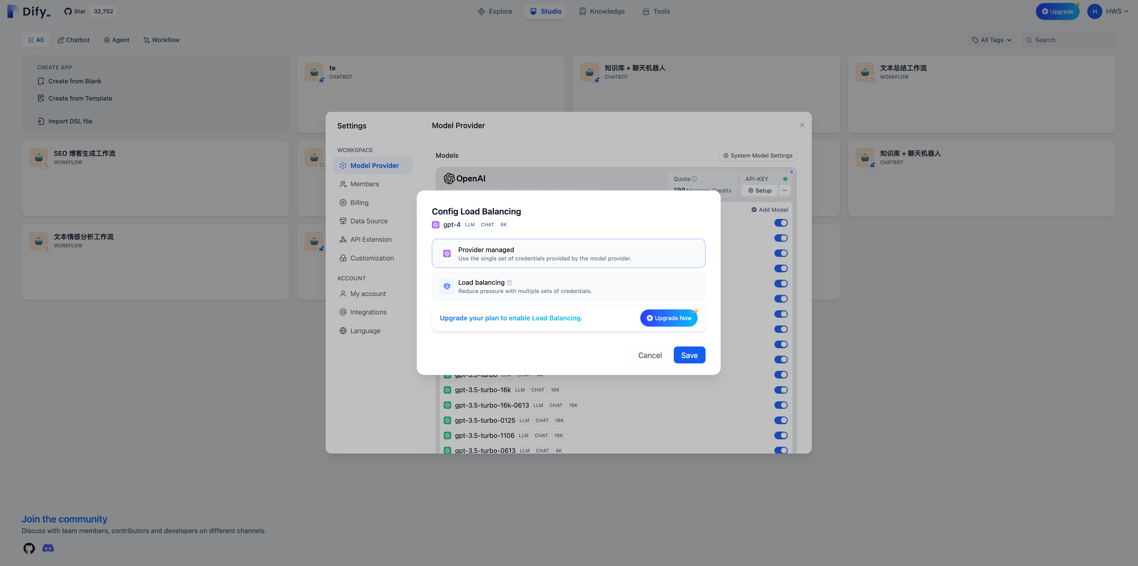The height and width of the screenshot is (566, 1138).
Task: Click the app Search field
Action: coord(1068,40)
